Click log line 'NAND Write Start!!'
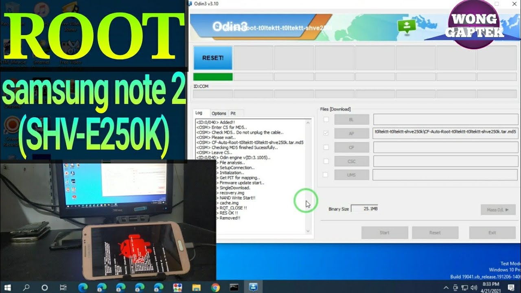 tap(238, 198)
